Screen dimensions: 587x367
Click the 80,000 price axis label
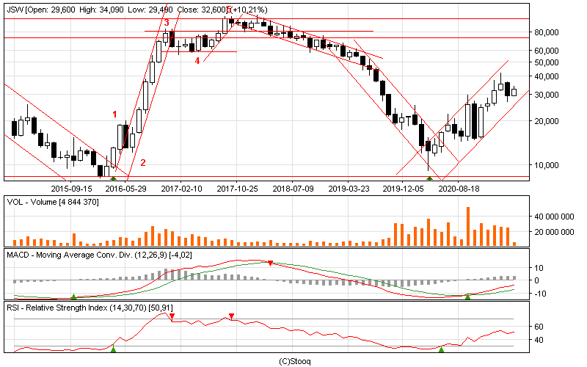[x=547, y=32]
